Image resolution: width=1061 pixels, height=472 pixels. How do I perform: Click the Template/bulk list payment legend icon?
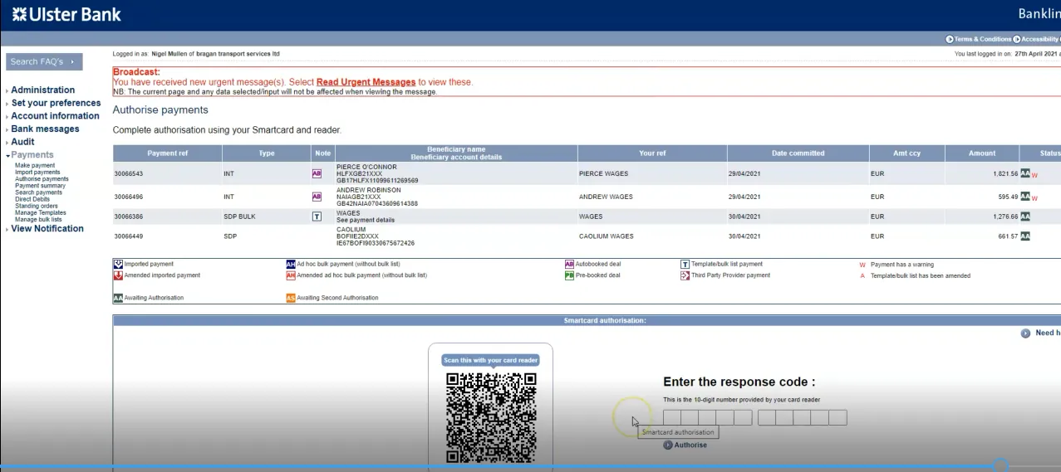(685, 264)
